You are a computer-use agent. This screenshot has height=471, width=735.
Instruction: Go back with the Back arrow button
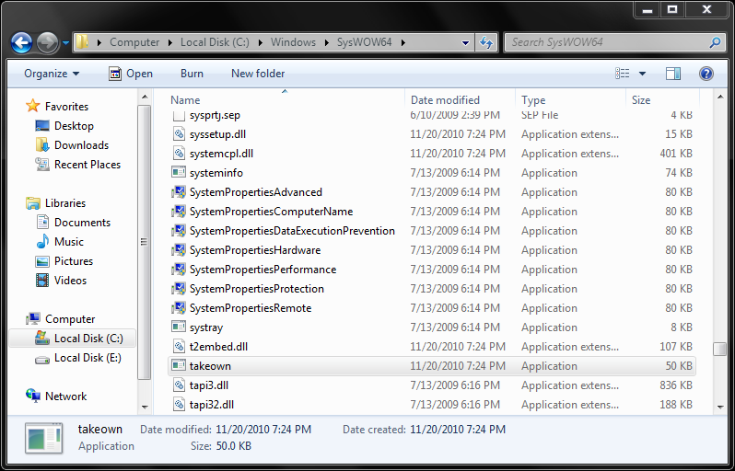pos(21,42)
